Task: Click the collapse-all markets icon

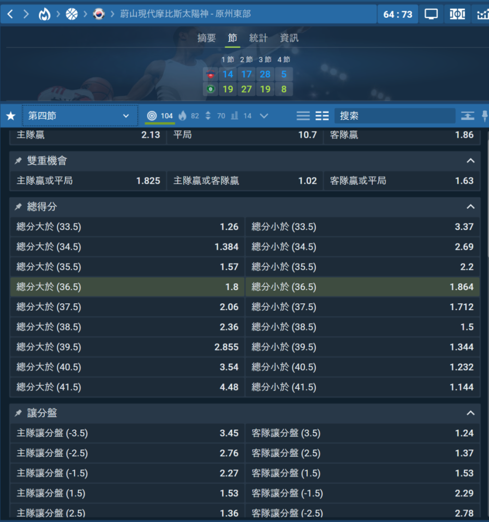Action: click(x=468, y=116)
